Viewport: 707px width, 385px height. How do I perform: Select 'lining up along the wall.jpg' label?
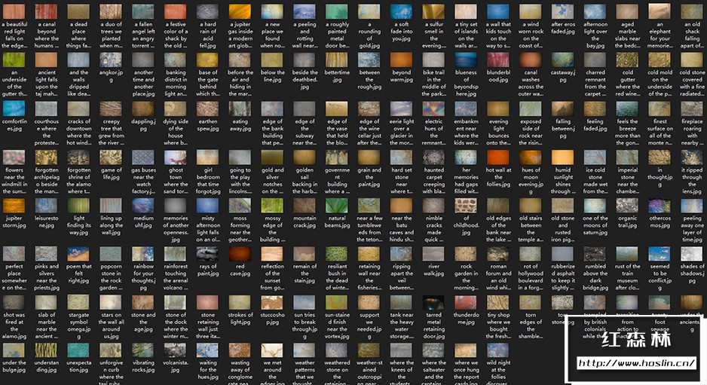pyautogui.click(x=111, y=225)
